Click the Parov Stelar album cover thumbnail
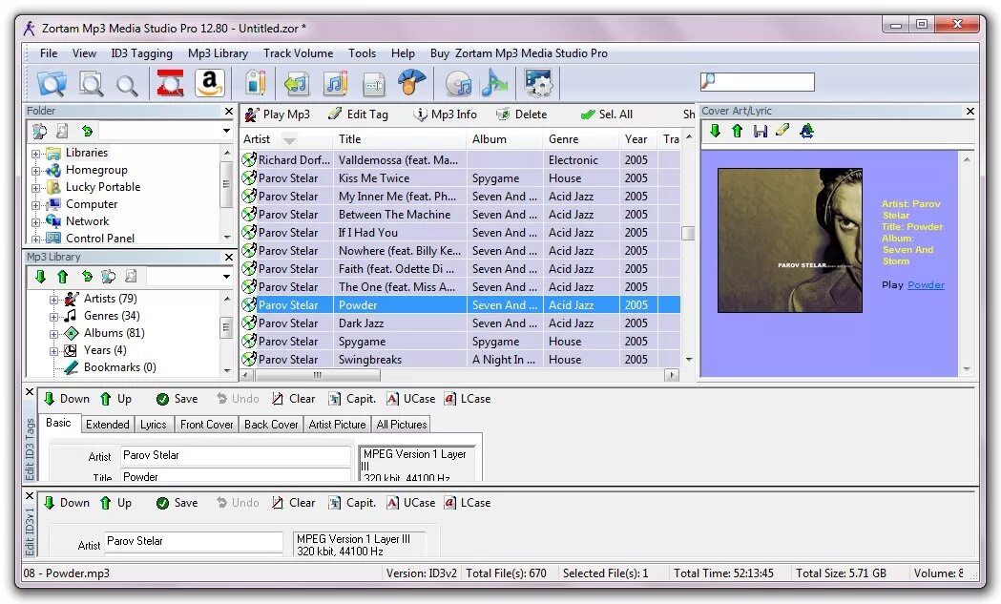 pyautogui.click(x=790, y=240)
